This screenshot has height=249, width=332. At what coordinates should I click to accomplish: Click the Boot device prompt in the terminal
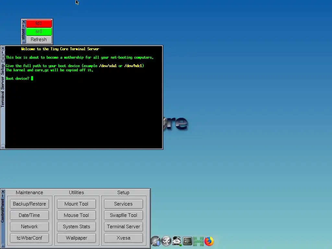(18, 78)
